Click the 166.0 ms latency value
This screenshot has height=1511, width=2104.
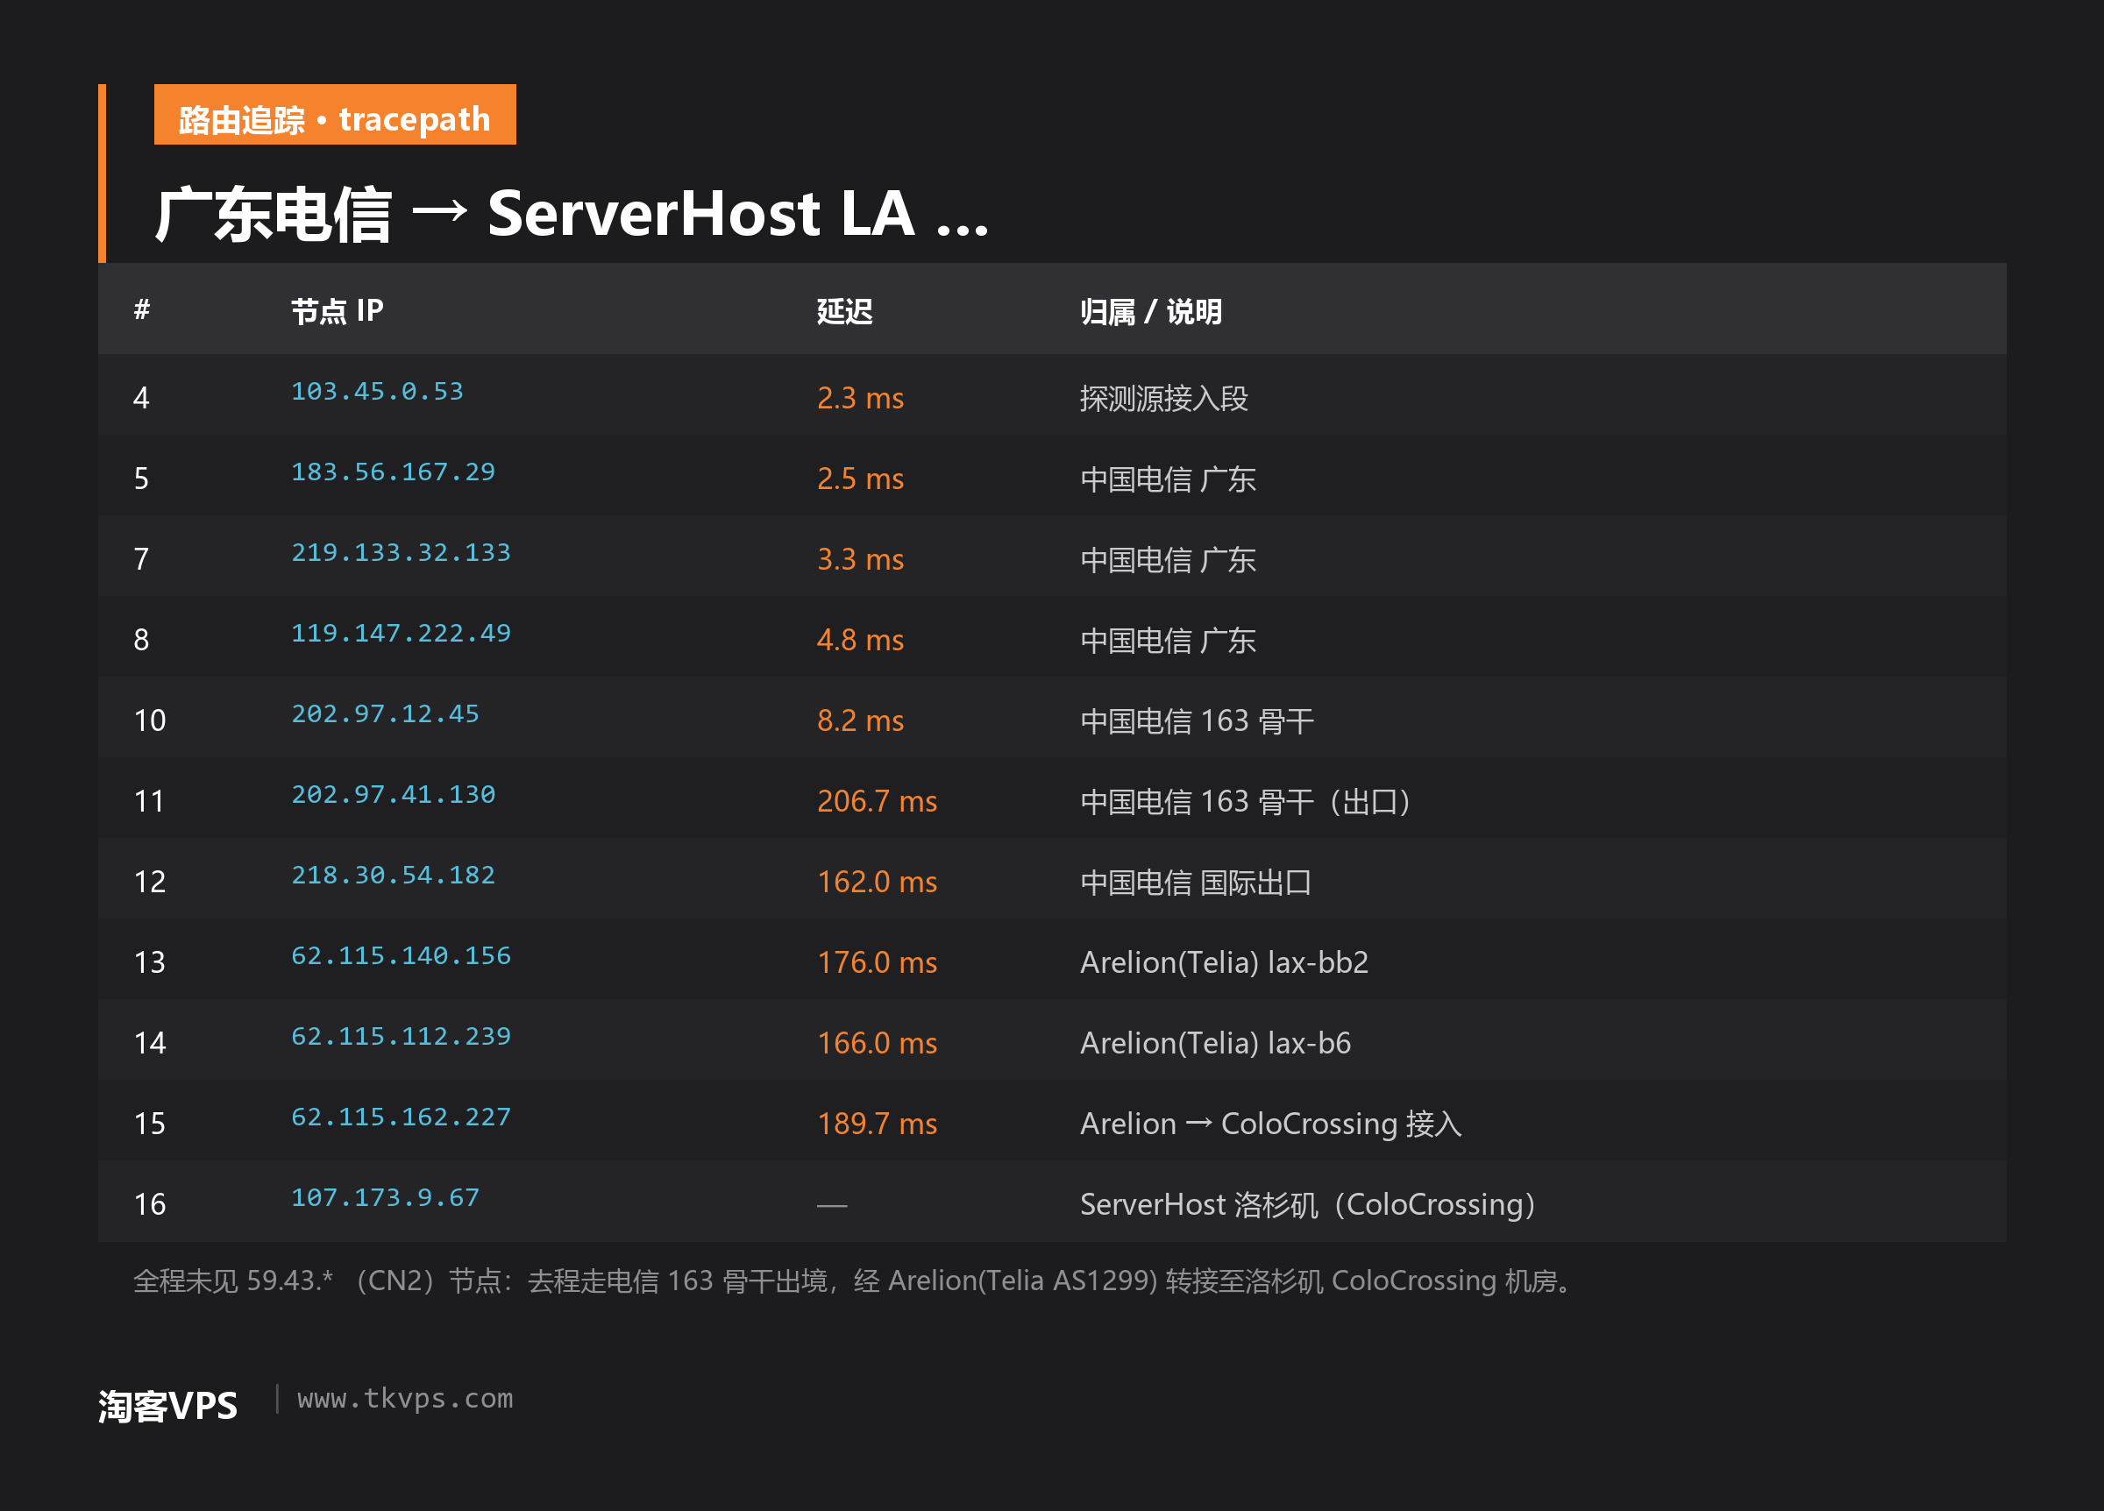point(877,1044)
